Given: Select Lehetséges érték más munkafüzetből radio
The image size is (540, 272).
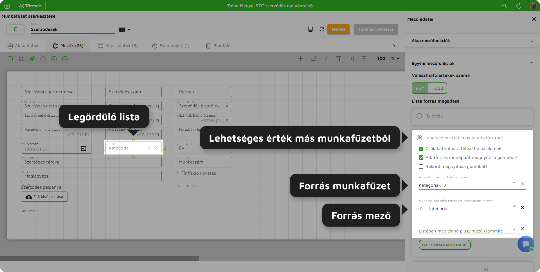Looking at the screenshot, I should [x=419, y=138].
